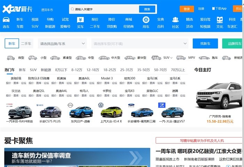The width and height of the screenshot is (244, 167).
Task: Click the 写精华帖赢华为手机及无人机 banner
Action: (199, 141)
